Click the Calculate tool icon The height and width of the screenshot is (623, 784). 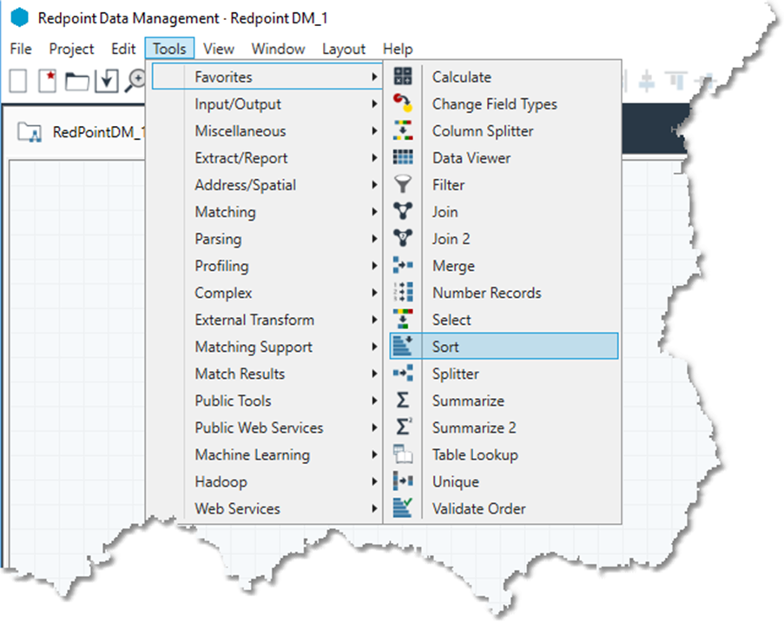[x=402, y=76]
